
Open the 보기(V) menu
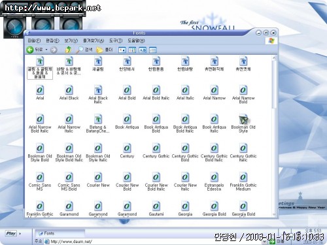pos(71,41)
